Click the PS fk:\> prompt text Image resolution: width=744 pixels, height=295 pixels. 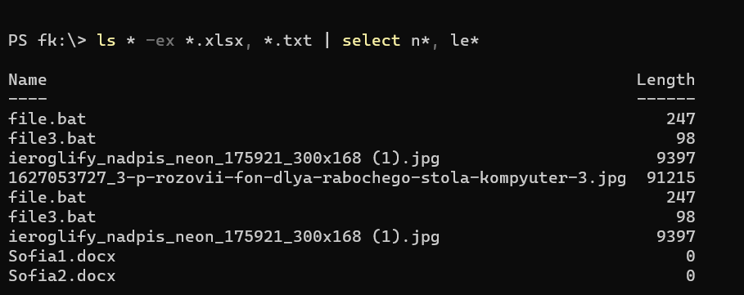(x=47, y=41)
